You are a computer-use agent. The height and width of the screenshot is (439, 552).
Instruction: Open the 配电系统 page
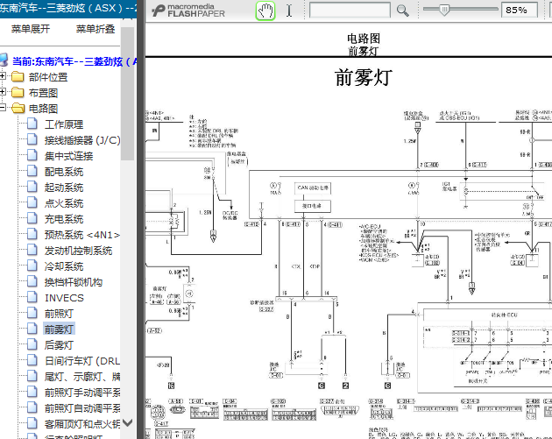pos(64,172)
